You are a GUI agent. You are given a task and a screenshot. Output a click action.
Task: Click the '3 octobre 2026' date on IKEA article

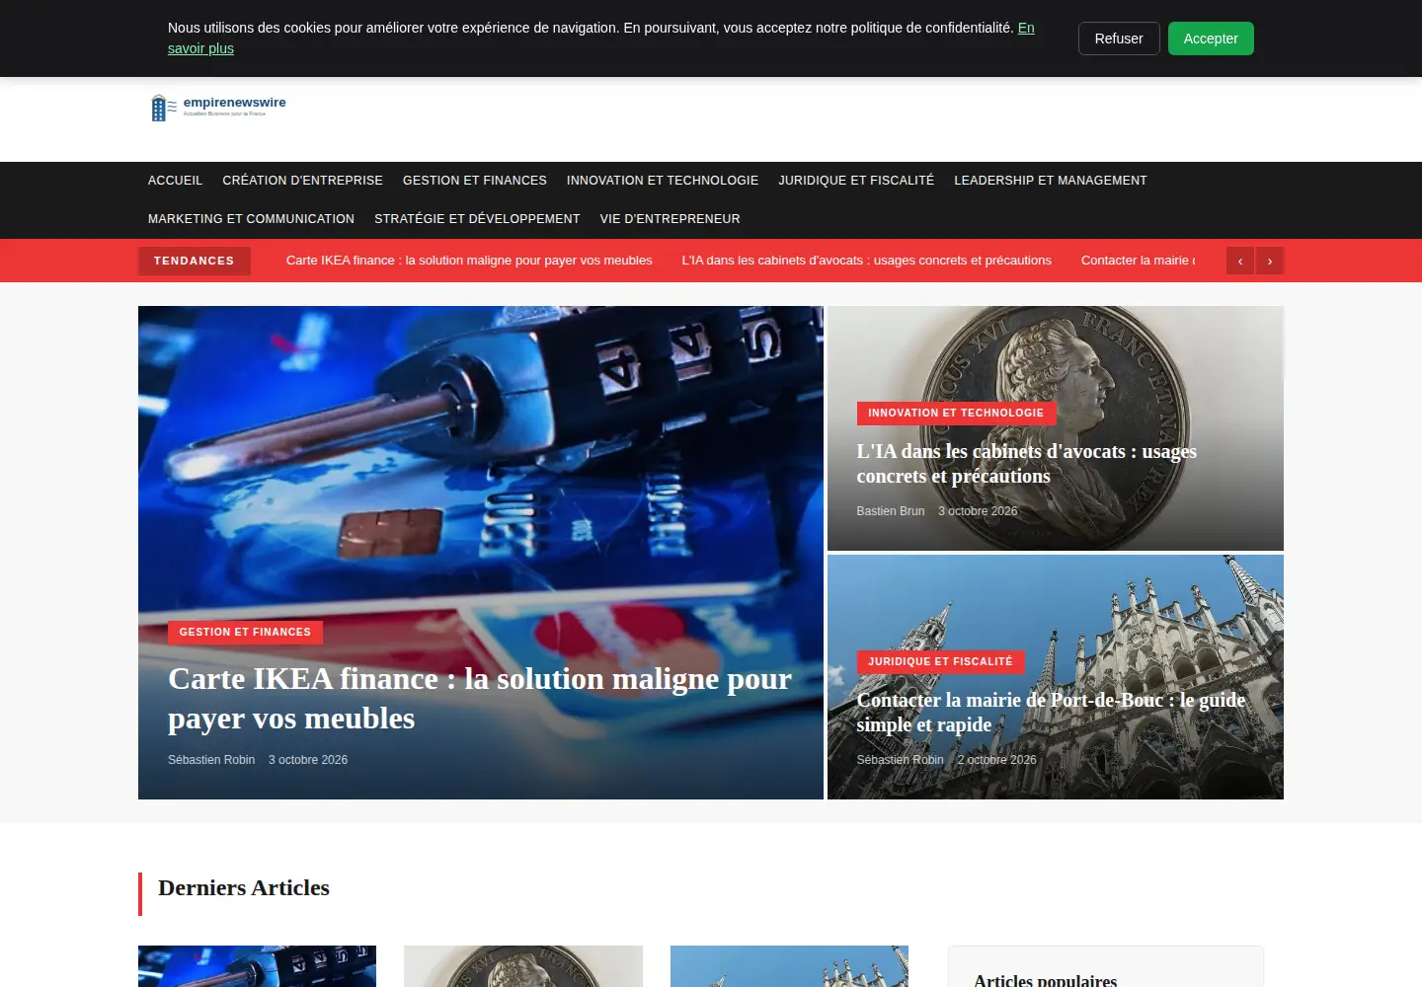coord(308,760)
